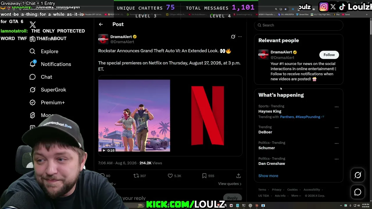The width and height of the screenshot is (372, 209).
Task: Open the StreamTribe bookmark
Action: (x=302, y=14)
